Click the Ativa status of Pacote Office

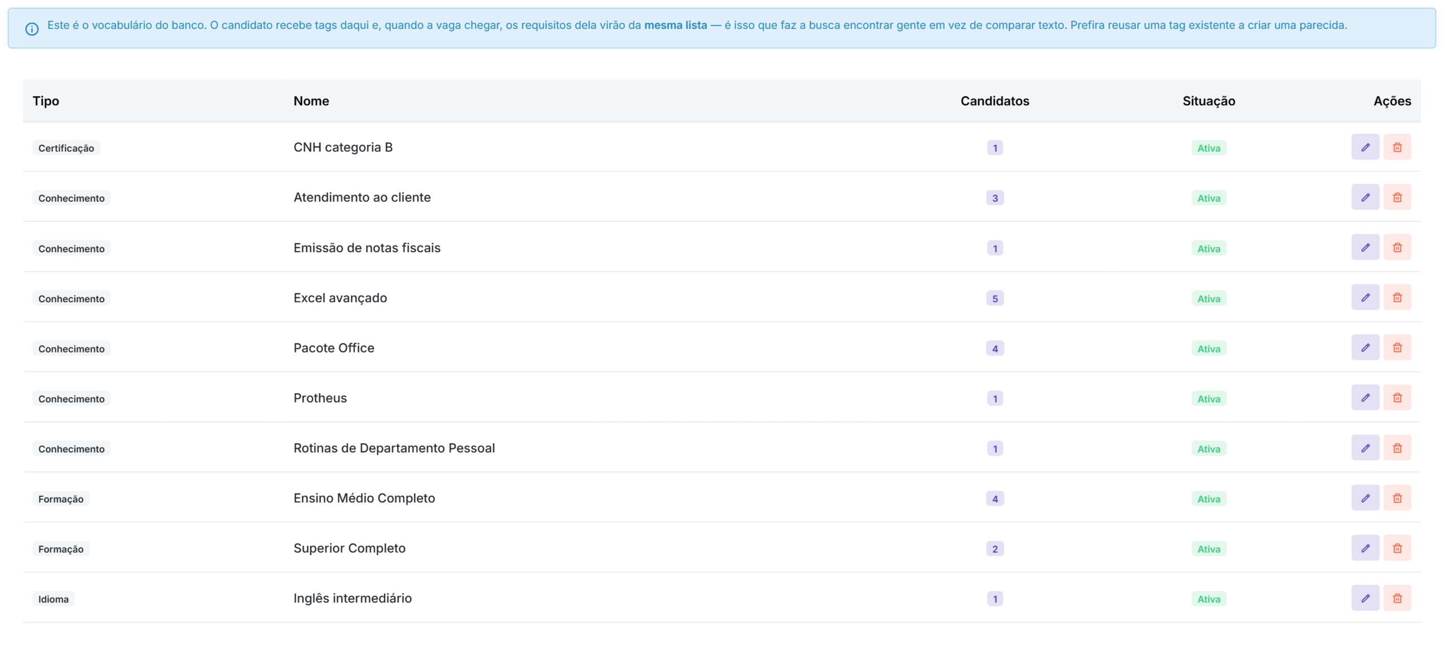pyautogui.click(x=1208, y=349)
